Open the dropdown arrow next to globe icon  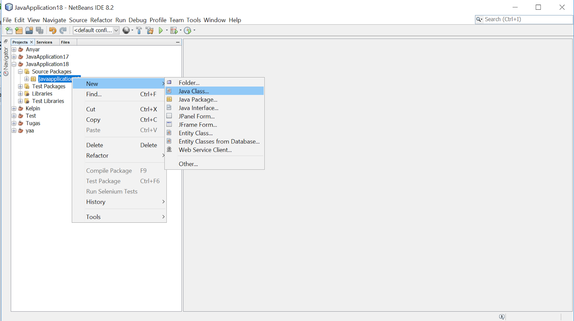132,30
